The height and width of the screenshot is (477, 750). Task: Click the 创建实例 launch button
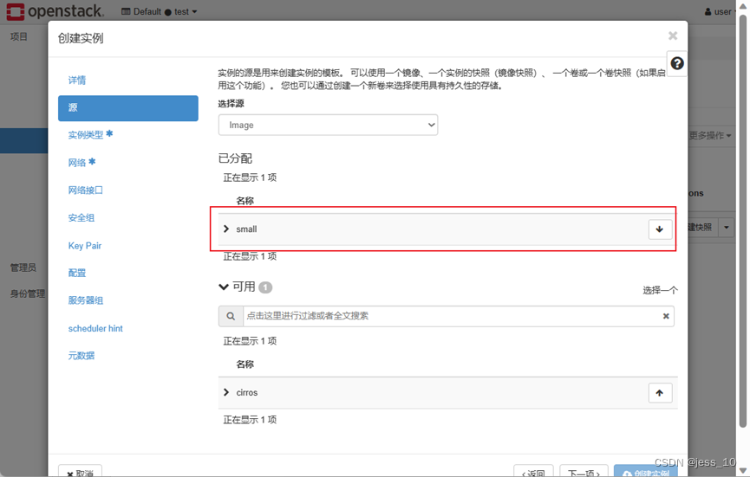pos(646,471)
